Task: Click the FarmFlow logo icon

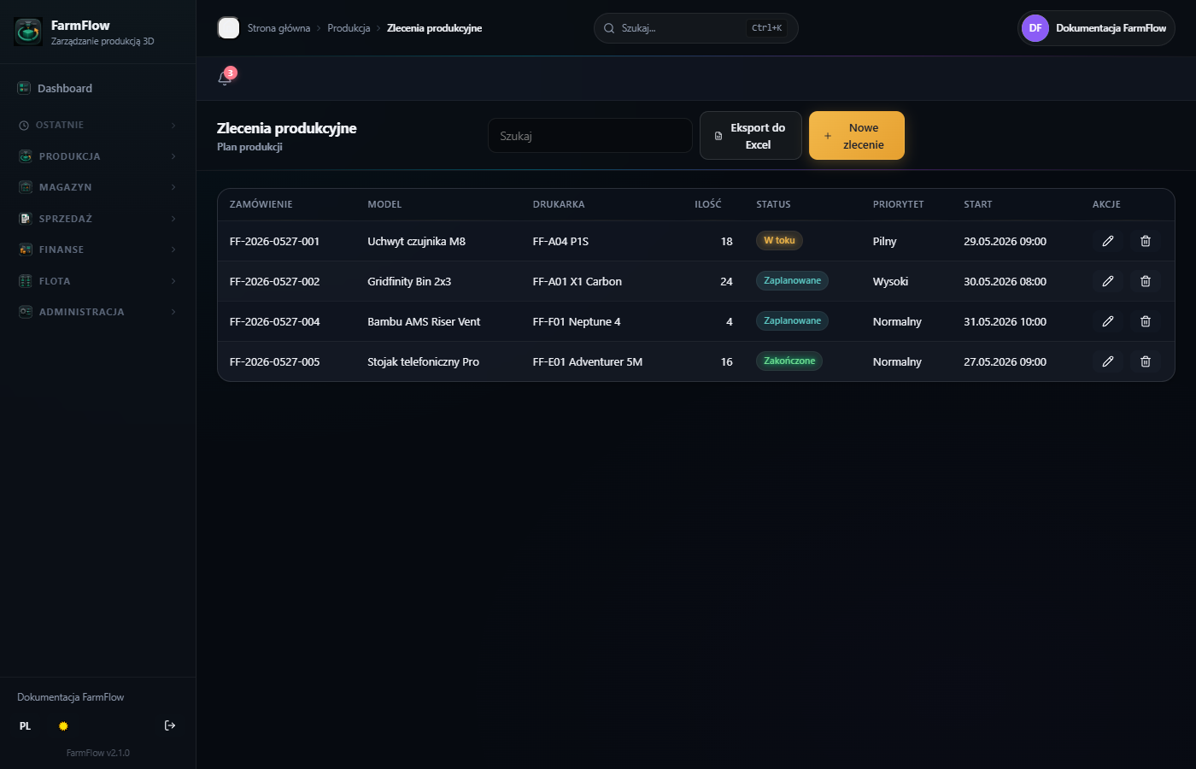Action: click(28, 32)
